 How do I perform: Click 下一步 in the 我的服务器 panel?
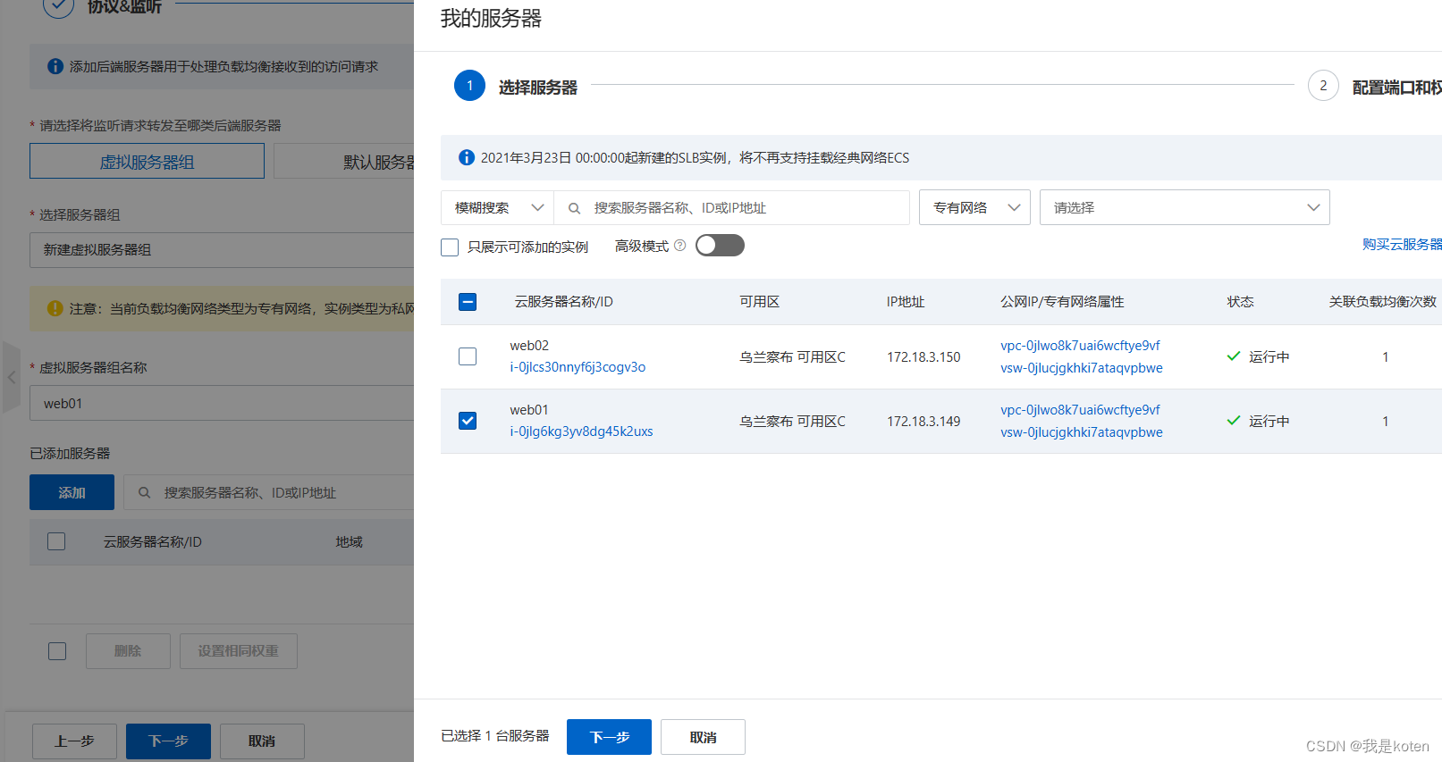(609, 737)
